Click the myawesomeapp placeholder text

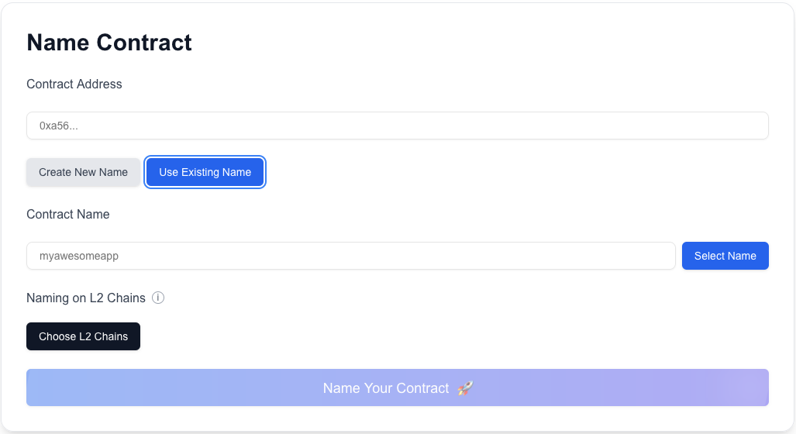79,256
